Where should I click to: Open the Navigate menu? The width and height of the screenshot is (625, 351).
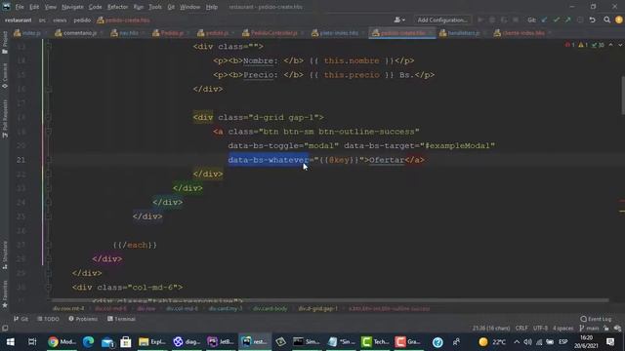point(72,7)
